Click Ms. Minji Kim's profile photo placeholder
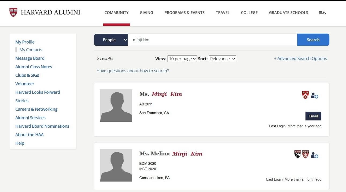 tap(116, 105)
